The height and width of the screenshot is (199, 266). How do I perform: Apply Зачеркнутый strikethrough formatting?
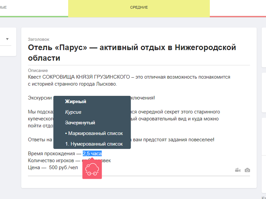point(80,123)
